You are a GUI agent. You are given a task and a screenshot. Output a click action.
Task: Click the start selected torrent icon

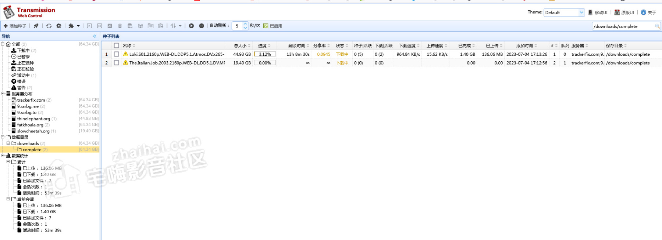89,26
